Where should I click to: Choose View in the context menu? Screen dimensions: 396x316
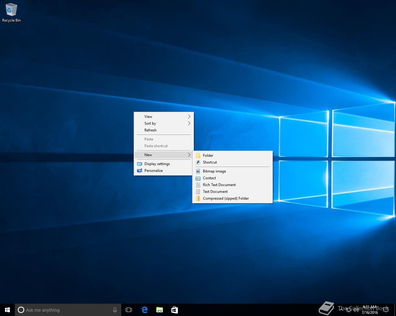pos(164,117)
